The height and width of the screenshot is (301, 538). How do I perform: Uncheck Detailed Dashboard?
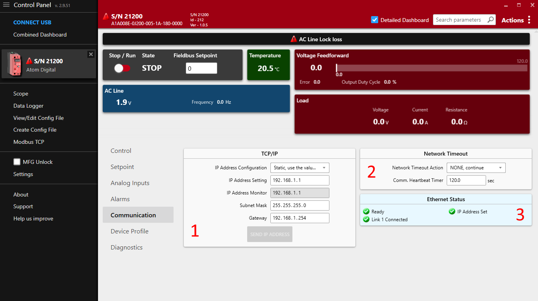pyautogui.click(x=375, y=20)
